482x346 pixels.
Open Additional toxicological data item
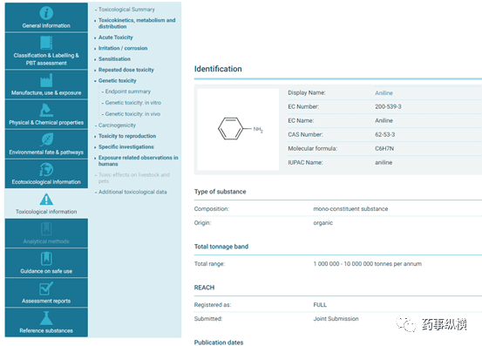(x=132, y=192)
